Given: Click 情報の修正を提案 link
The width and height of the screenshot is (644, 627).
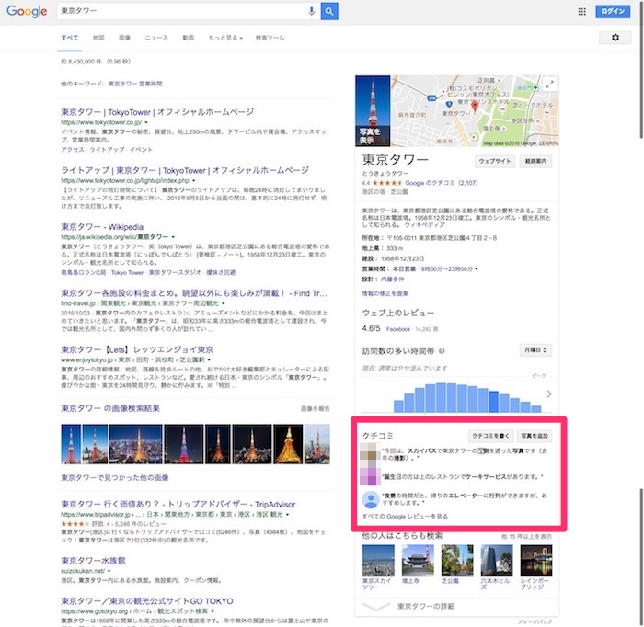Looking at the screenshot, I should coord(385,293).
